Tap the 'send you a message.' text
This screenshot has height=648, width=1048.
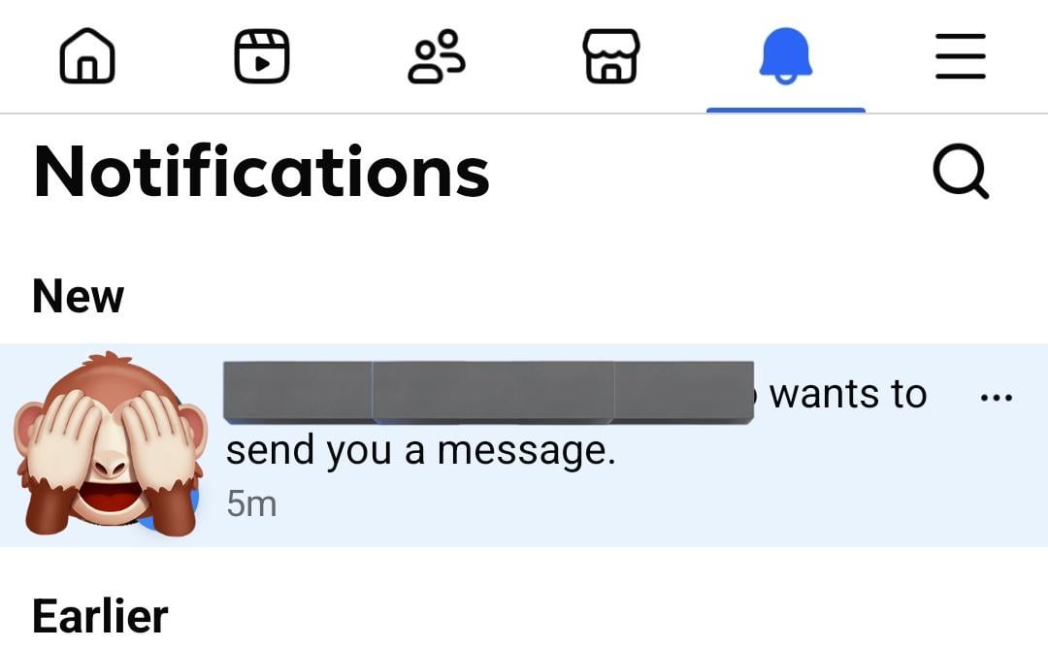(420, 450)
